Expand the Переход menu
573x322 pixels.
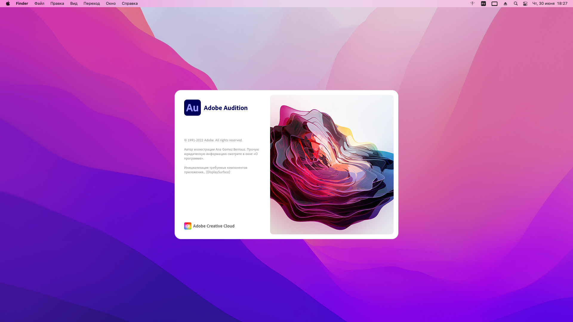point(92,4)
